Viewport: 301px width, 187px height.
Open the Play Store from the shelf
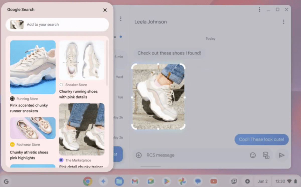coord(166,181)
